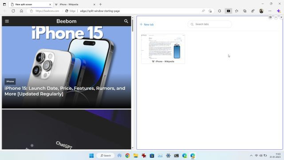Click New tab link in split pane

(x=147, y=24)
